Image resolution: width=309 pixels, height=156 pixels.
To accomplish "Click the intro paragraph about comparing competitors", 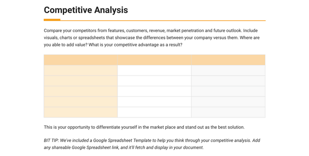I will [151, 37].
